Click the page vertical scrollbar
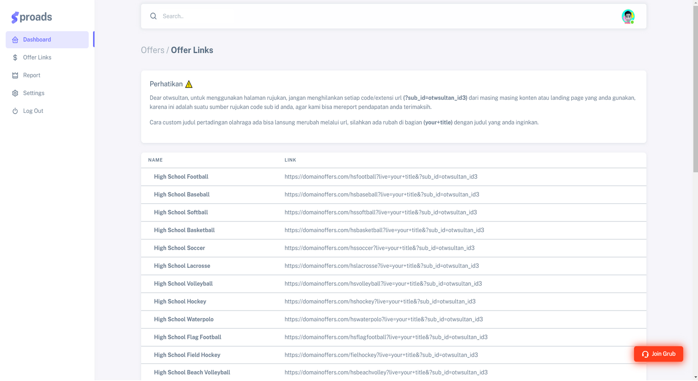Viewport: 698px width, 381px height. point(695,88)
